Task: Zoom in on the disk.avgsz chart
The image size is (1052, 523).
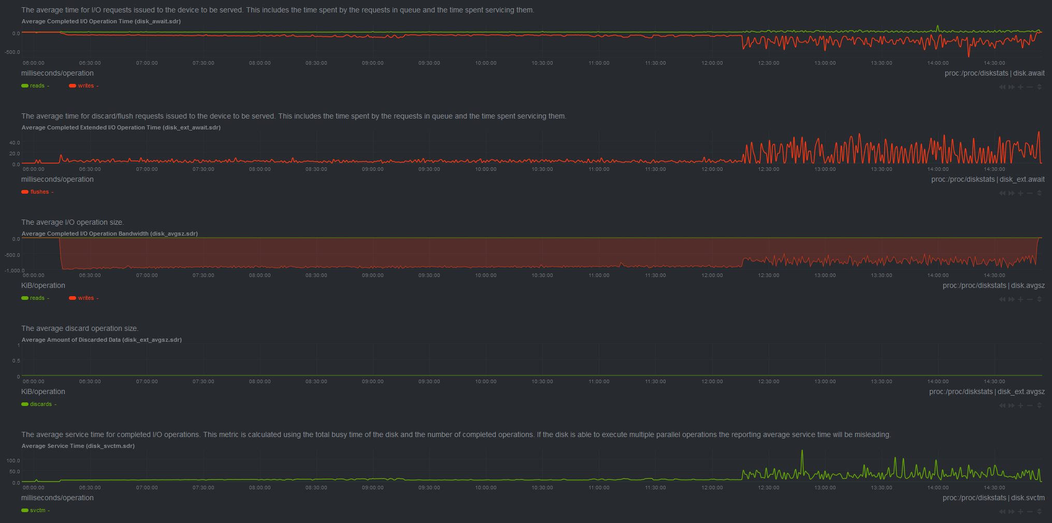Action: [1020, 299]
